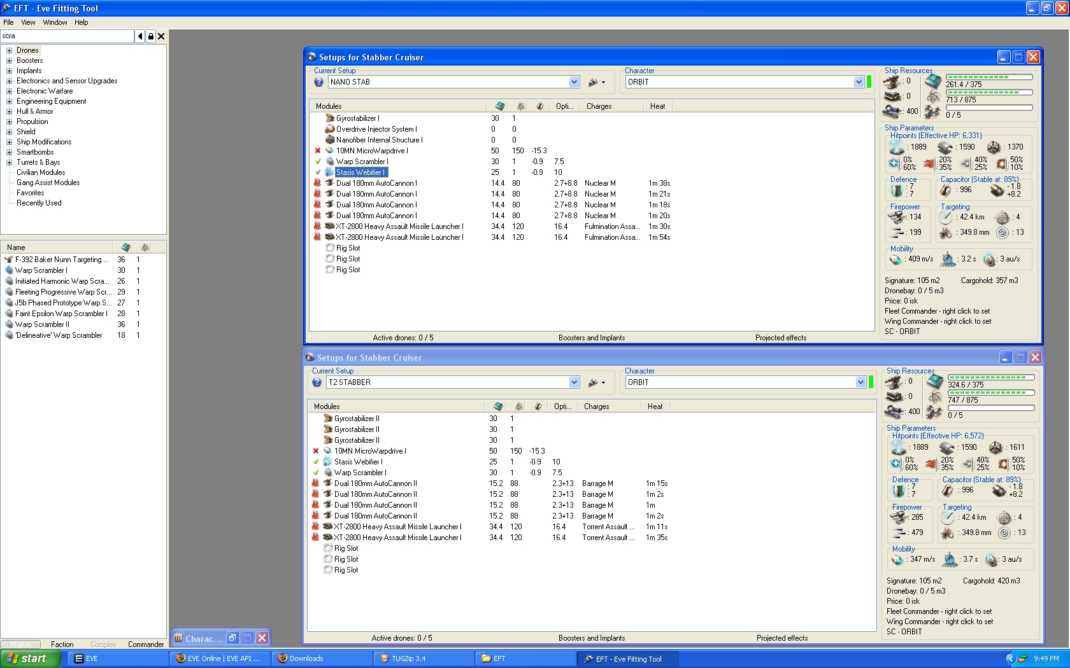The height and width of the screenshot is (668, 1070).
Task: Click Active drones in NANO STAB window
Action: (x=403, y=338)
